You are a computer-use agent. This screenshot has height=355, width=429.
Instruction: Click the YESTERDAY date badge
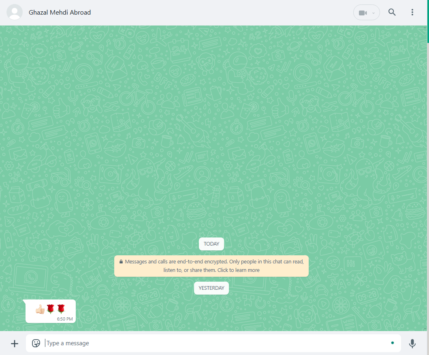click(x=211, y=288)
